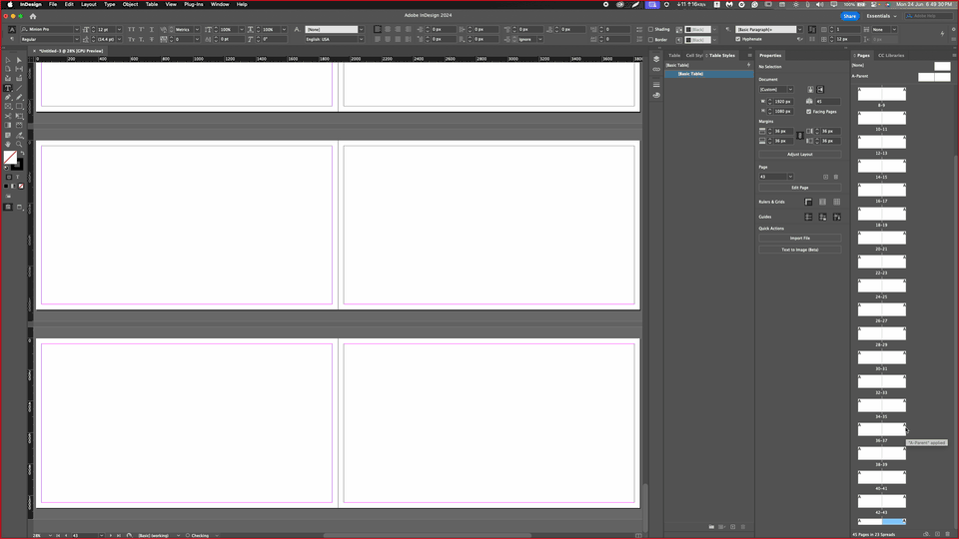Image resolution: width=959 pixels, height=539 pixels.
Task: Apply None swatch in toolbox
Action: [21, 187]
